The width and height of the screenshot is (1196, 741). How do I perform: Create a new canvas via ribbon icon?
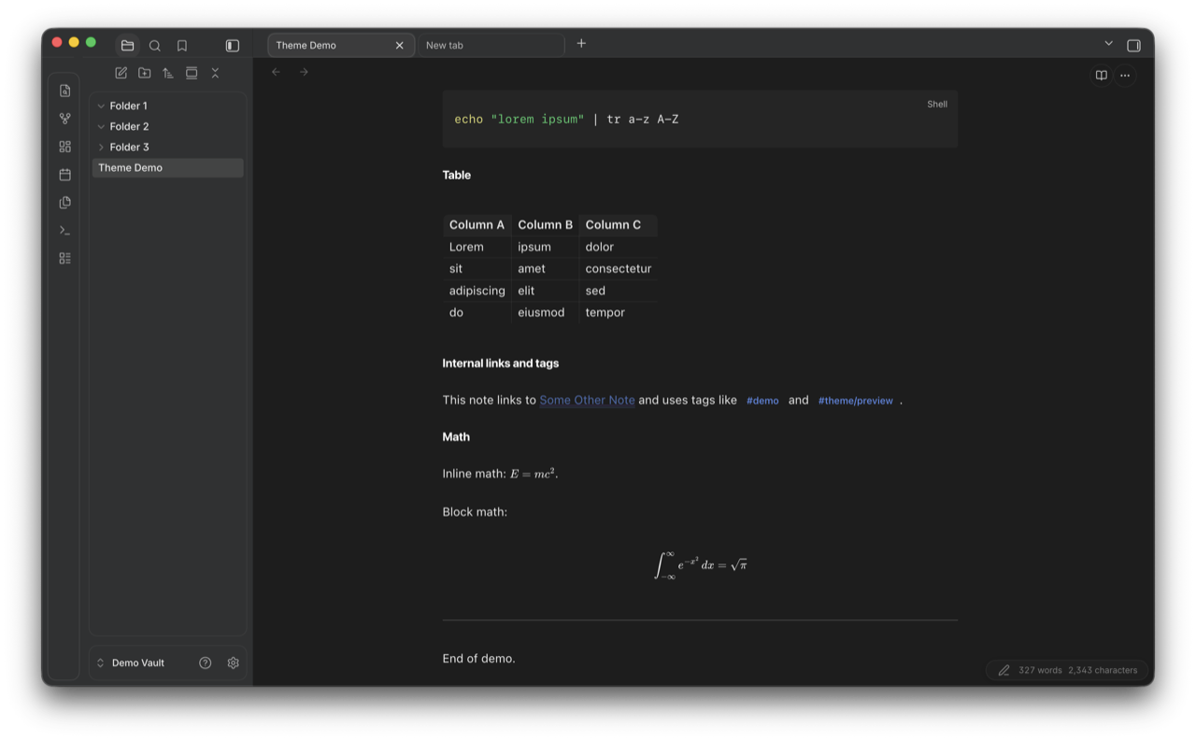(x=64, y=147)
